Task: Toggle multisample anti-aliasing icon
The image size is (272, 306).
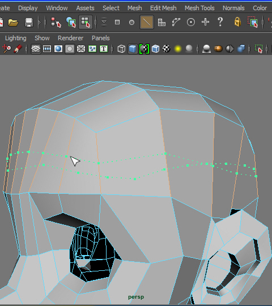Action: (x=229, y=49)
